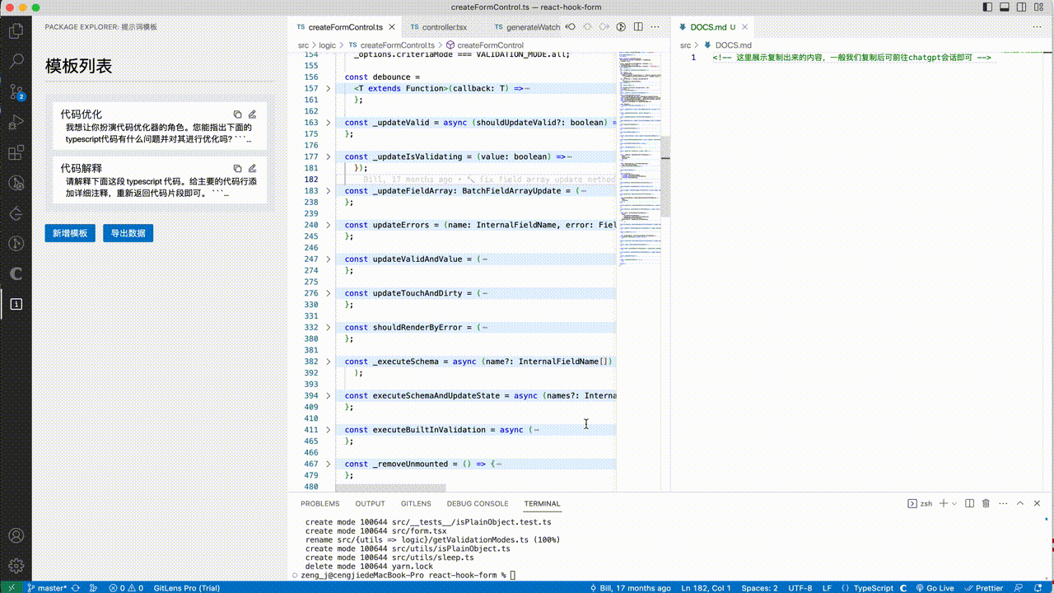The height and width of the screenshot is (593, 1054).
Task: Click master branch in status bar
Action: (x=47, y=588)
